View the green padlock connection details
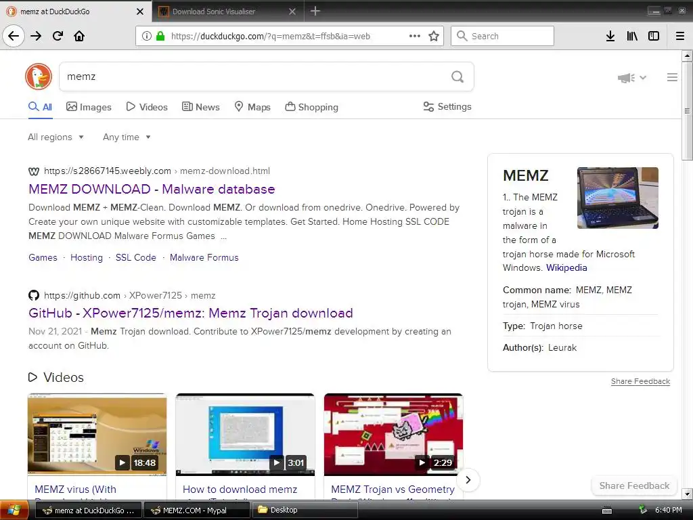 click(x=160, y=36)
